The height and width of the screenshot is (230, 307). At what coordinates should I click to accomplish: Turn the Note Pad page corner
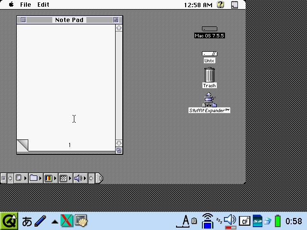click(22, 145)
